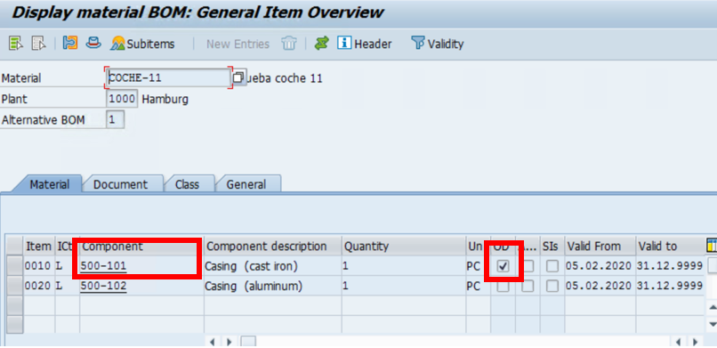
Task: Click the second grey item list icon
Action: (38, 44)
